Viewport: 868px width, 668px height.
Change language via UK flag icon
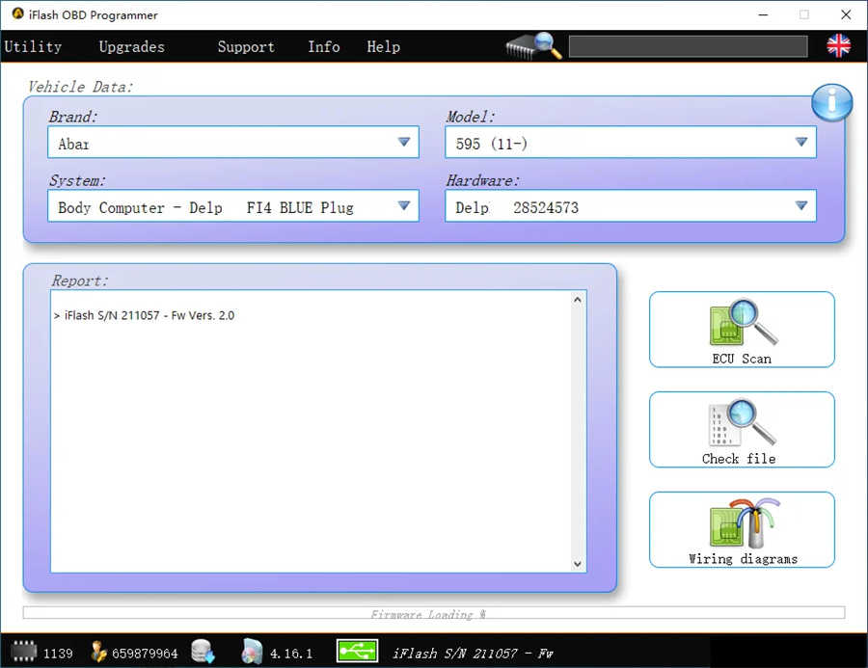point(838,46)
